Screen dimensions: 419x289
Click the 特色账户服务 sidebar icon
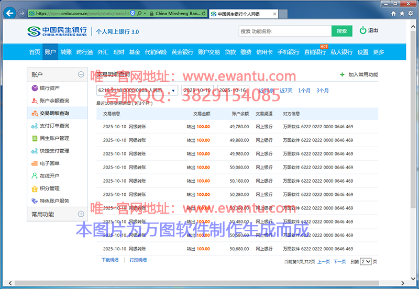coord(35,201)
